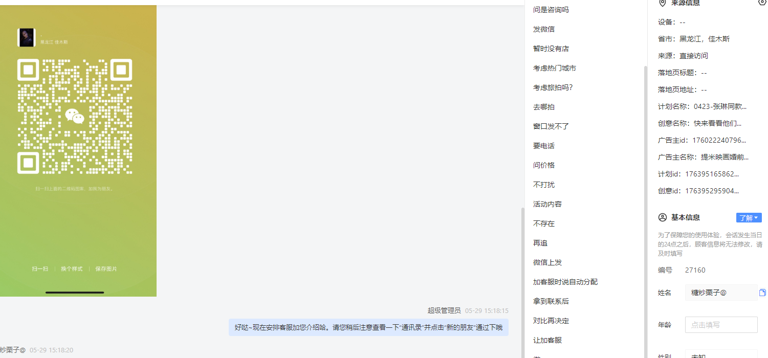The height and width of the screenshot is (358, 768).
Task: Select quick reply 发微信
Action: coord(544,29)
